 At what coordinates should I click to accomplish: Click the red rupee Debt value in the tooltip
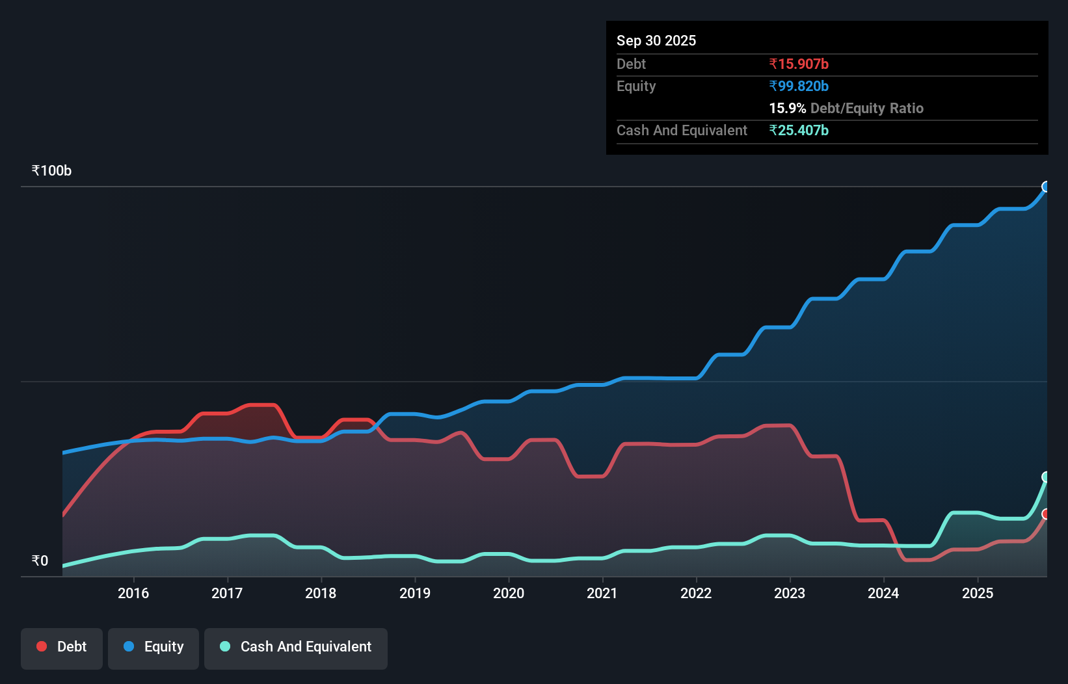(x=799, y=64)
